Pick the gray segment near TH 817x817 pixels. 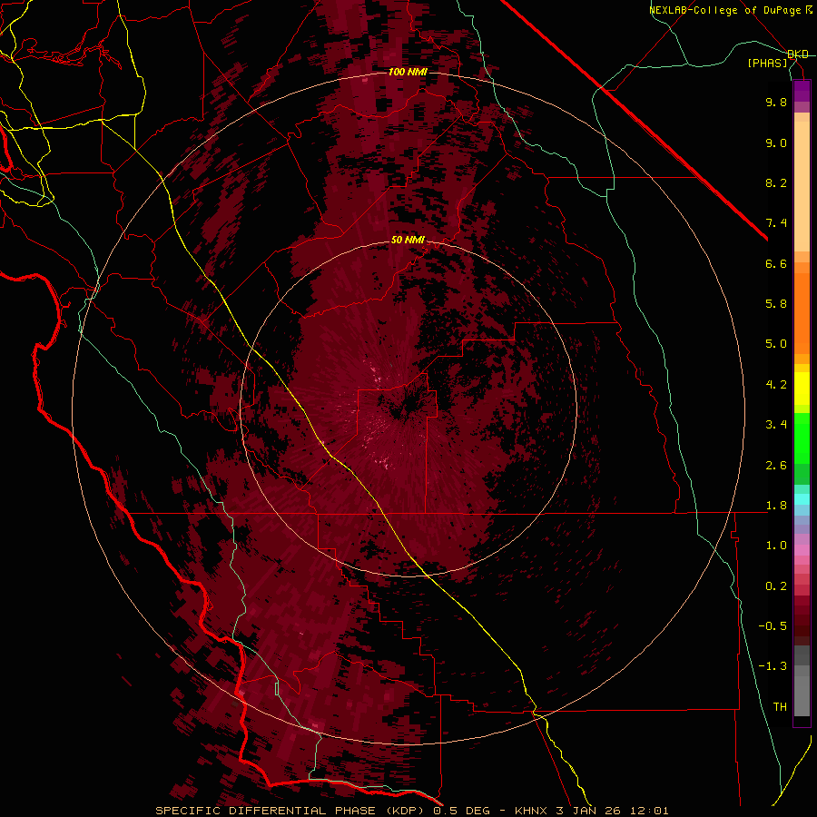802,696
